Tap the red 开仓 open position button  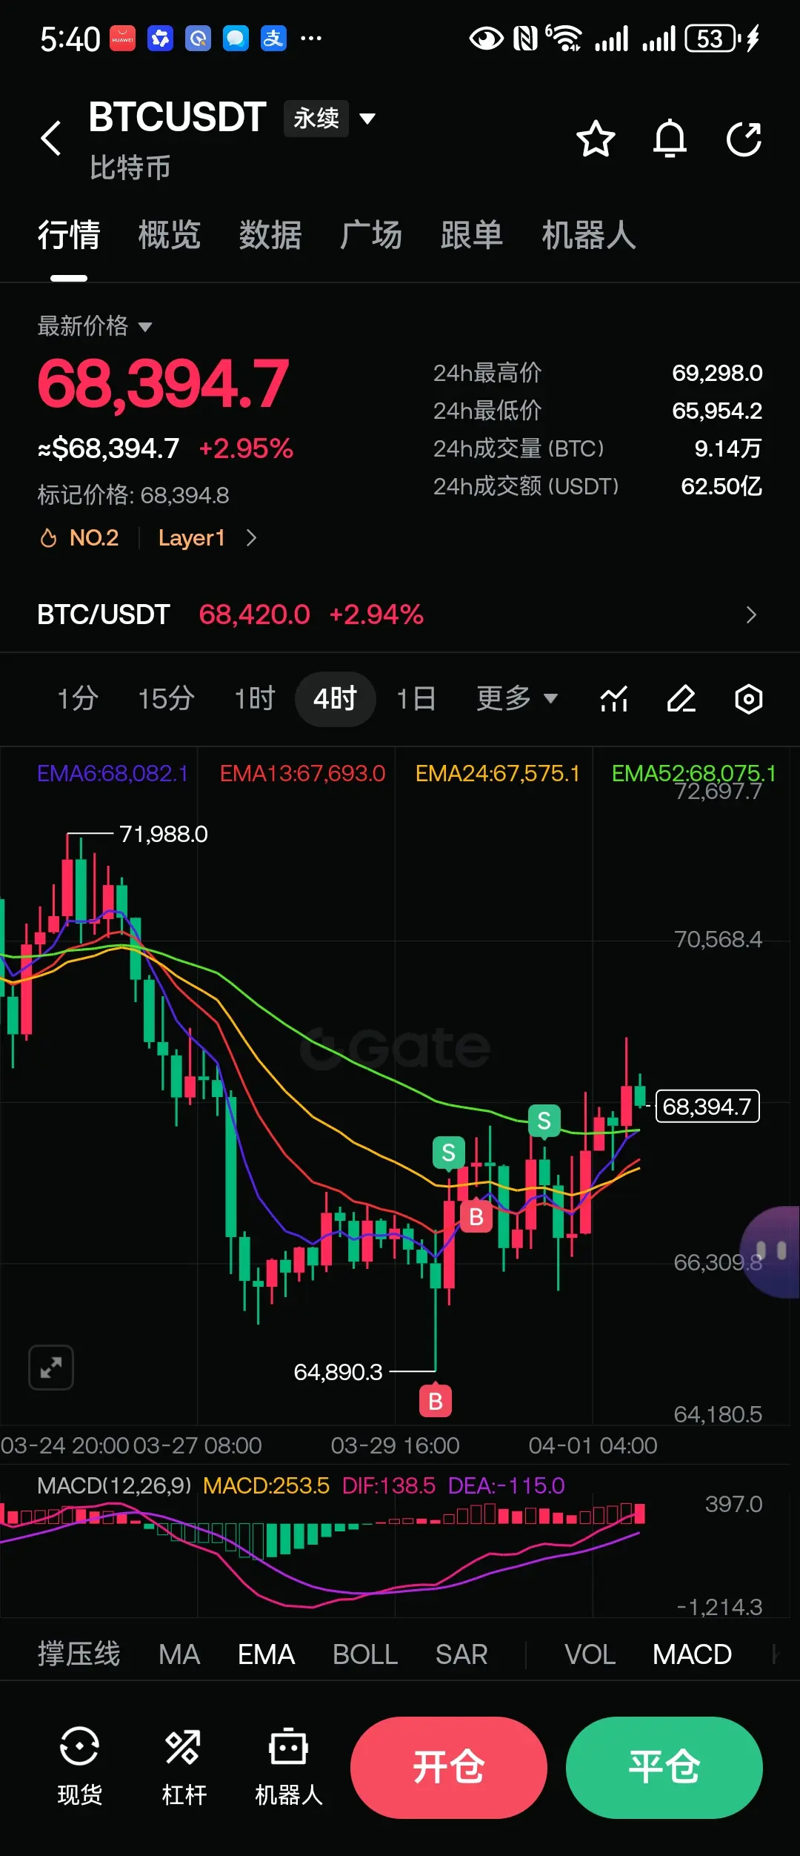(449, 1767)
